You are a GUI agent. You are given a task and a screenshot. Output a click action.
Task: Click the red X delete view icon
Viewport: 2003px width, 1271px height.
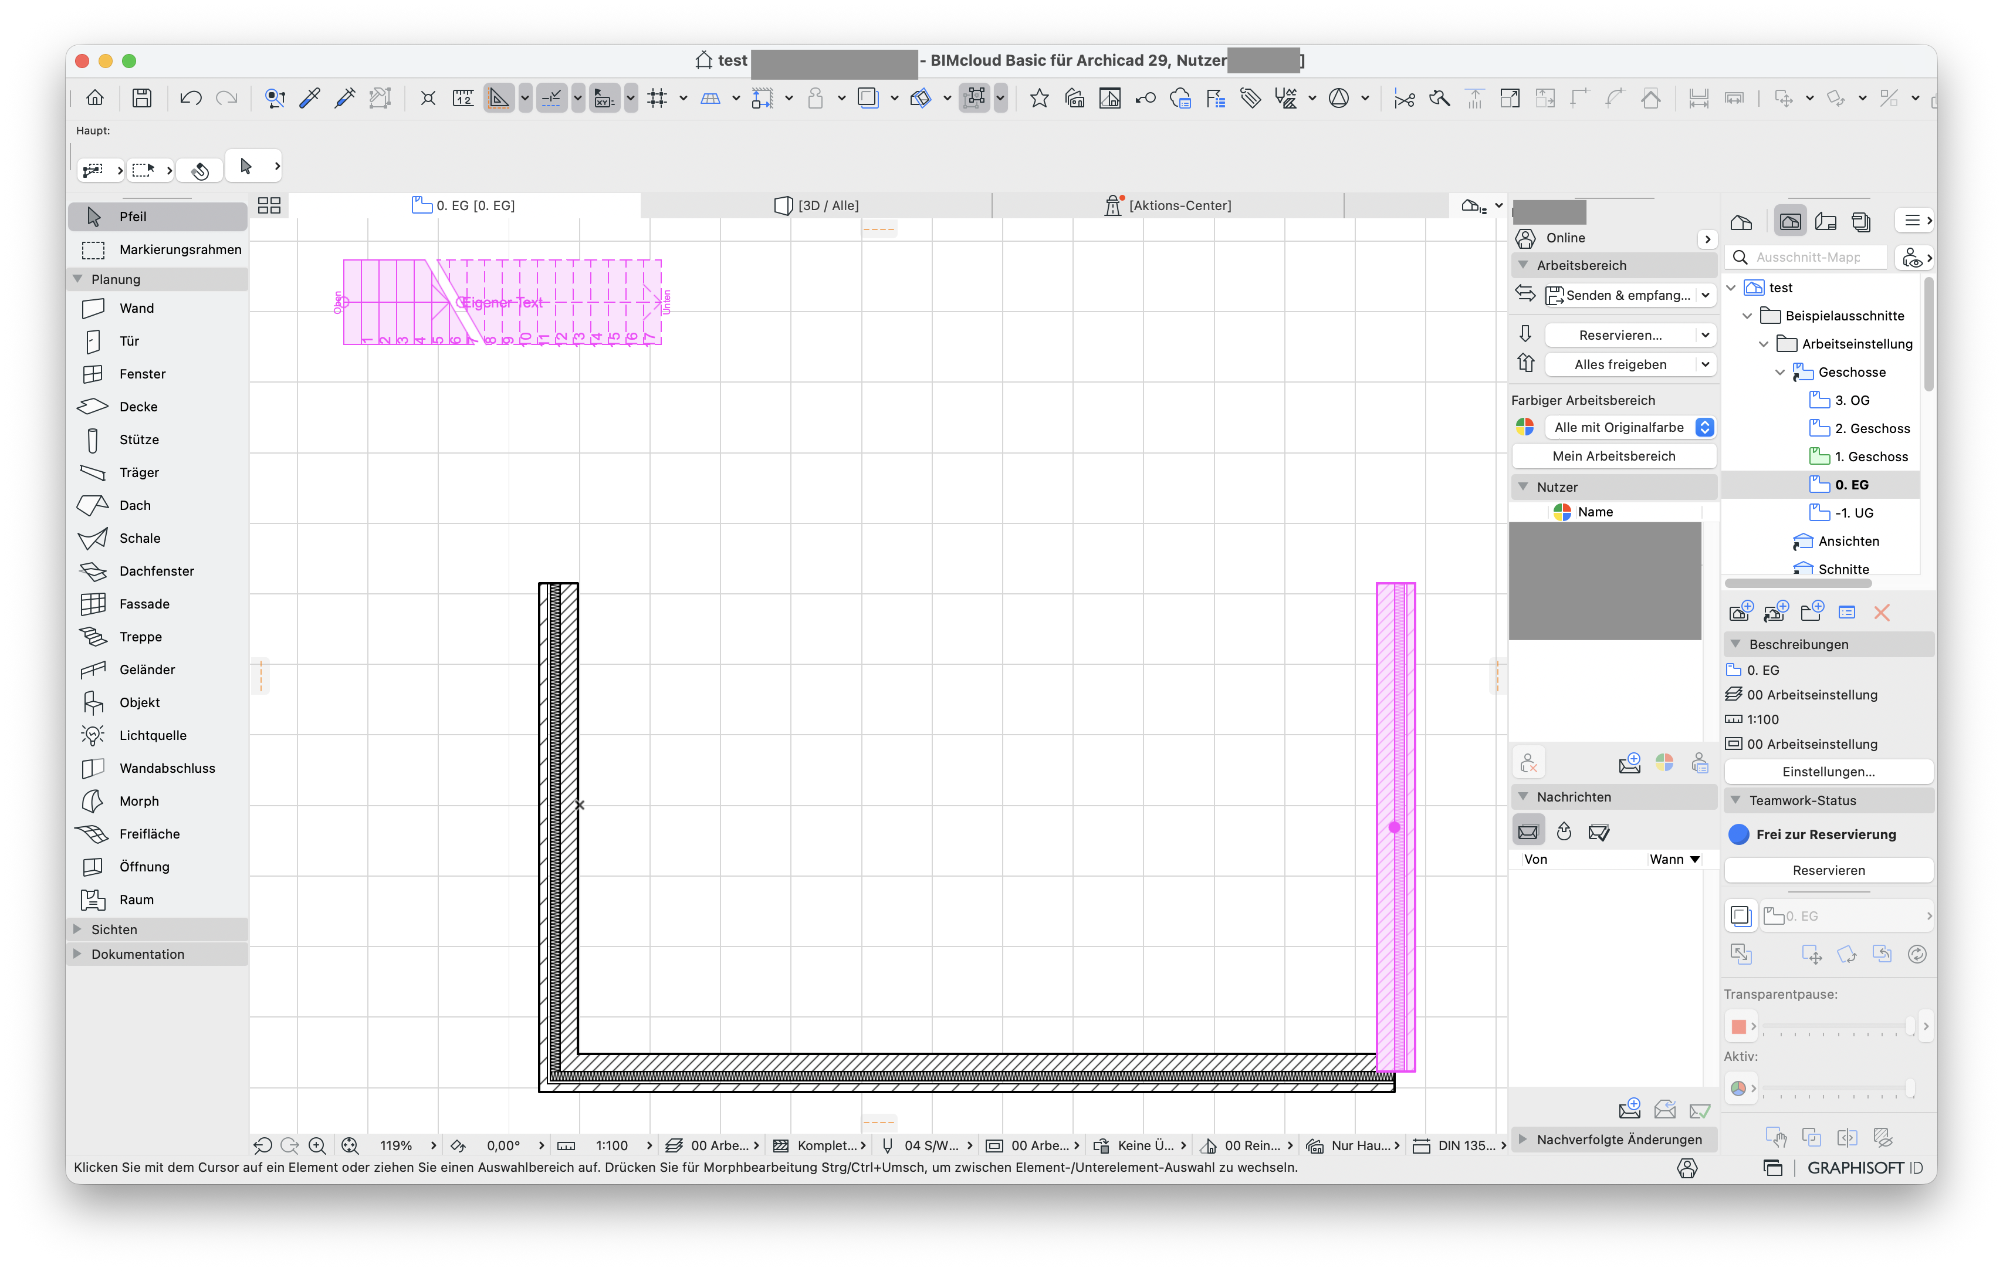click(1882, 613)
